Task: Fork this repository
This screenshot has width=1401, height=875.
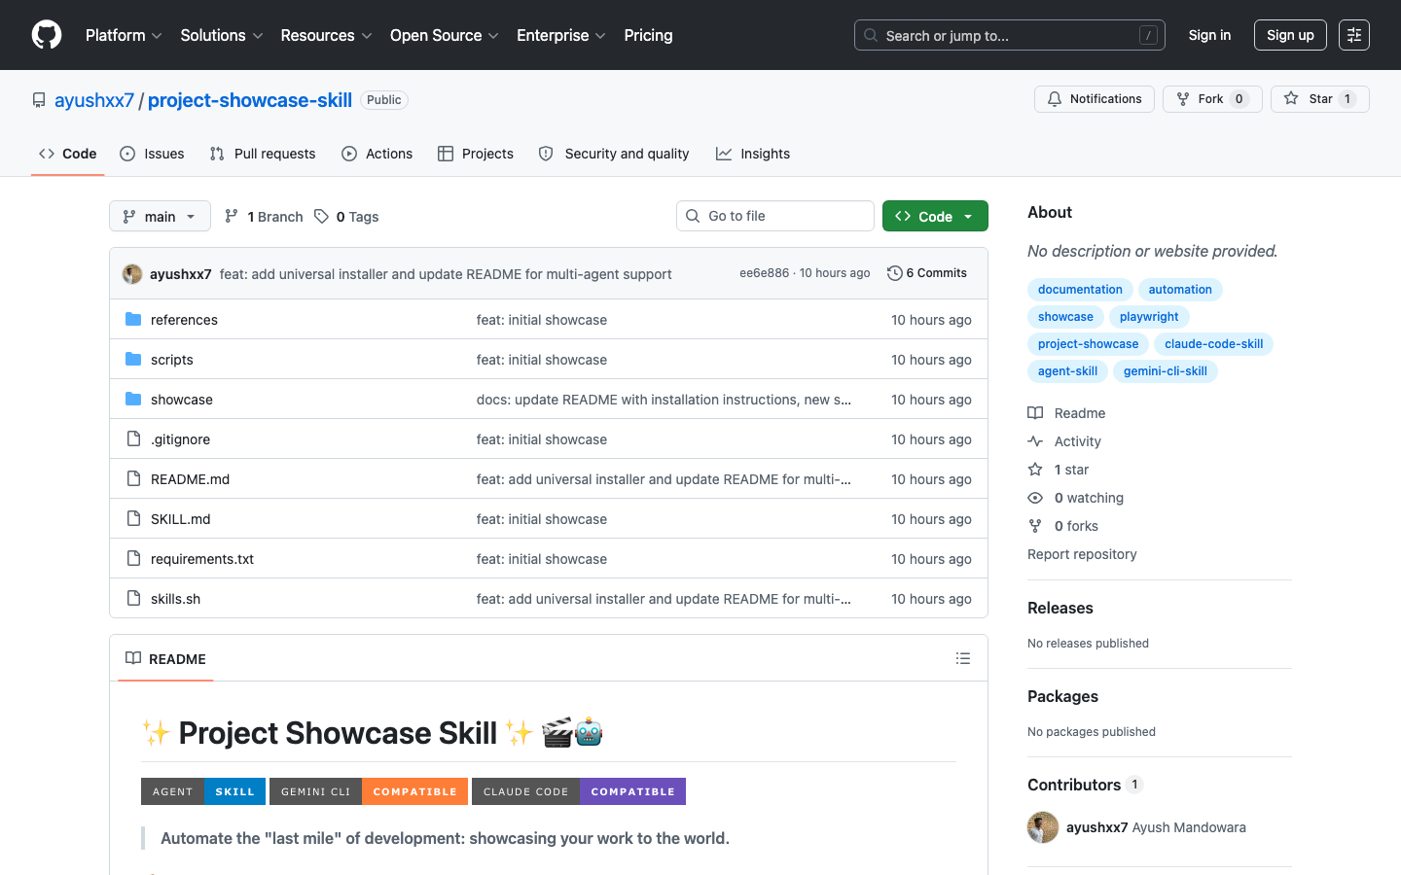Action: [x=1212, y=99]
